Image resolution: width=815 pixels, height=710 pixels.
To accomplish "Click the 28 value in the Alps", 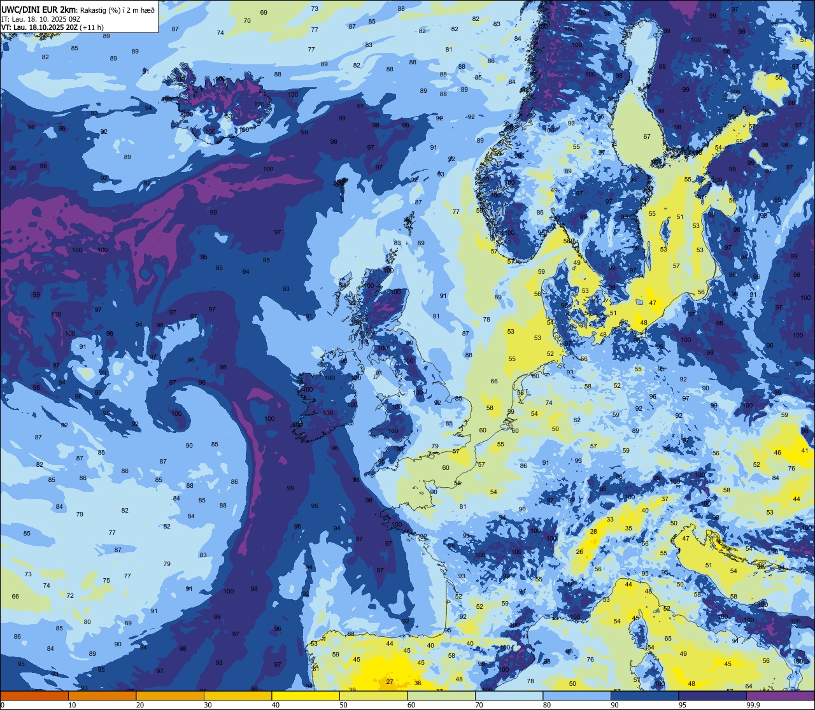I will [x=593, y=532].
